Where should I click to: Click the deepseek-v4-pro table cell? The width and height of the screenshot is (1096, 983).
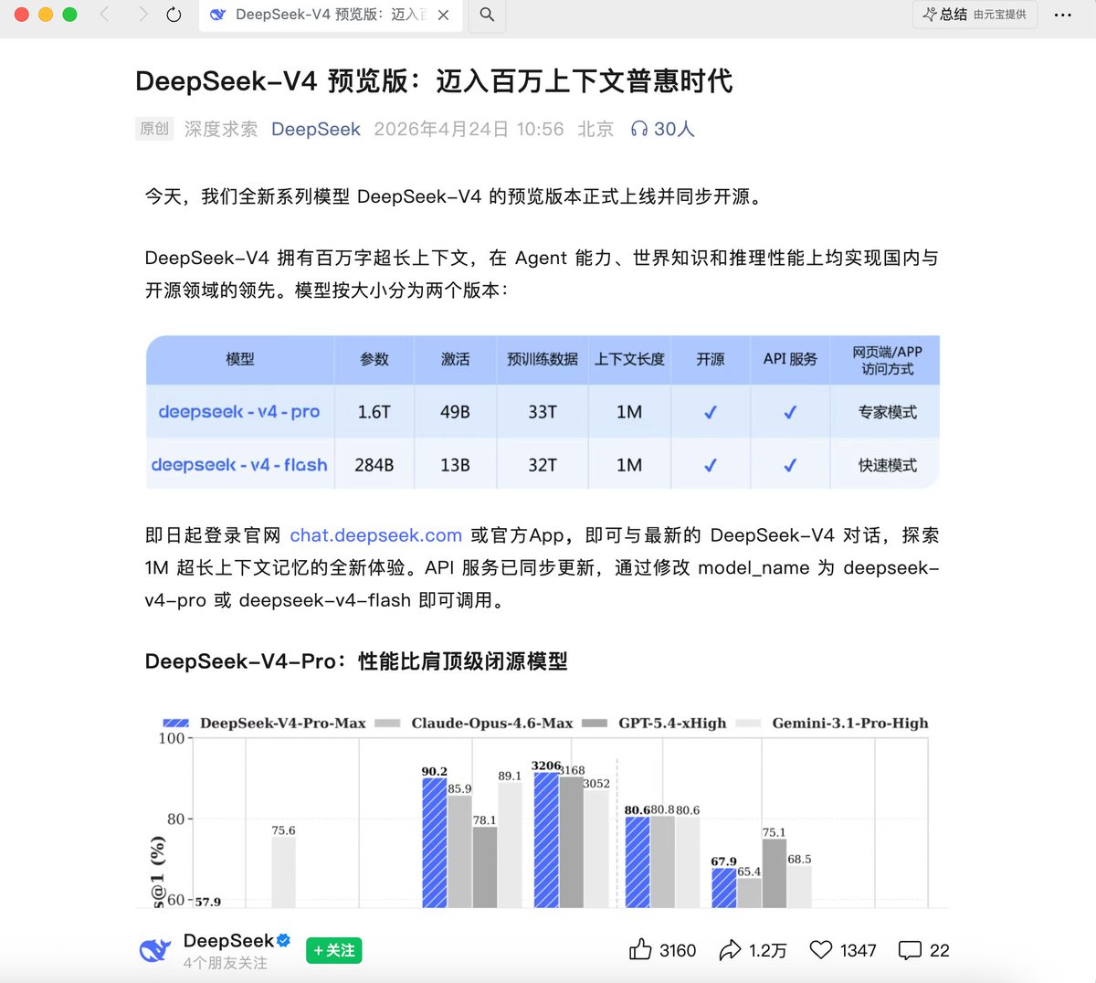pos(239,412)
